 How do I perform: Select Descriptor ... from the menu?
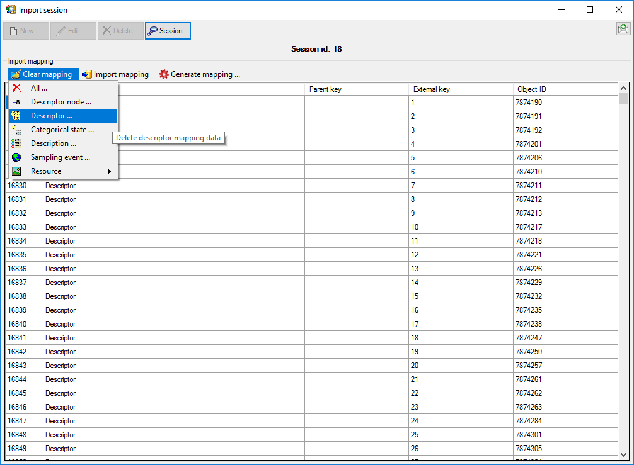(x=52, y=116)
